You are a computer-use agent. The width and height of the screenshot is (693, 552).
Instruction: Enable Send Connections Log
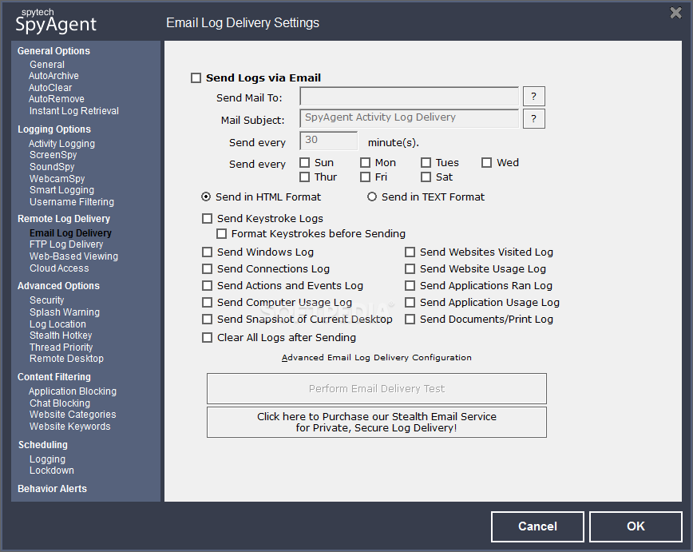coord(207,269)
